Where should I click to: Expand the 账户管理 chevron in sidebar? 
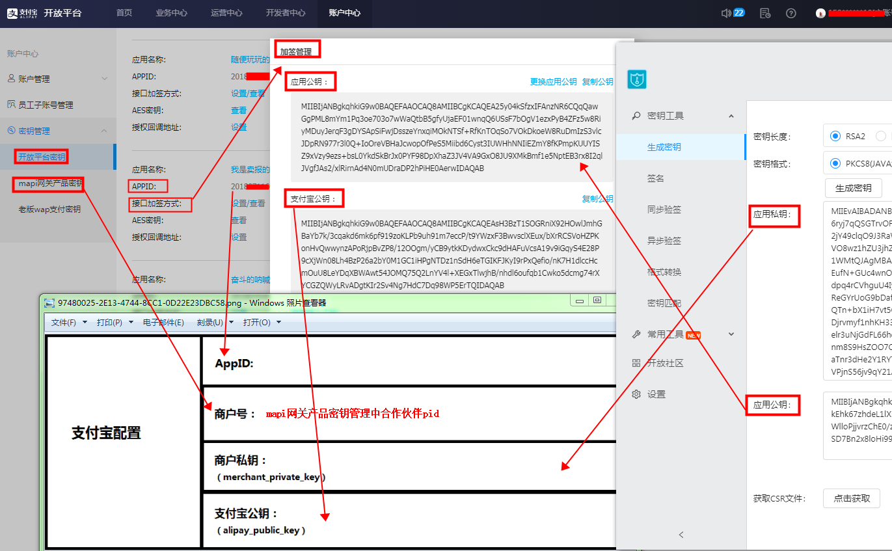(x=105, y=79)
